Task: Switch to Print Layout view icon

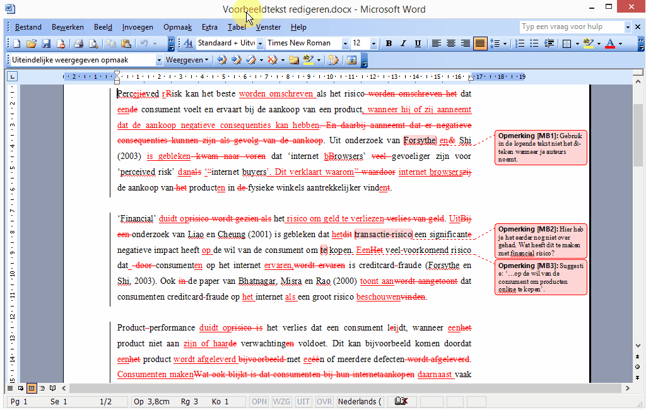Action: (32, 388)
